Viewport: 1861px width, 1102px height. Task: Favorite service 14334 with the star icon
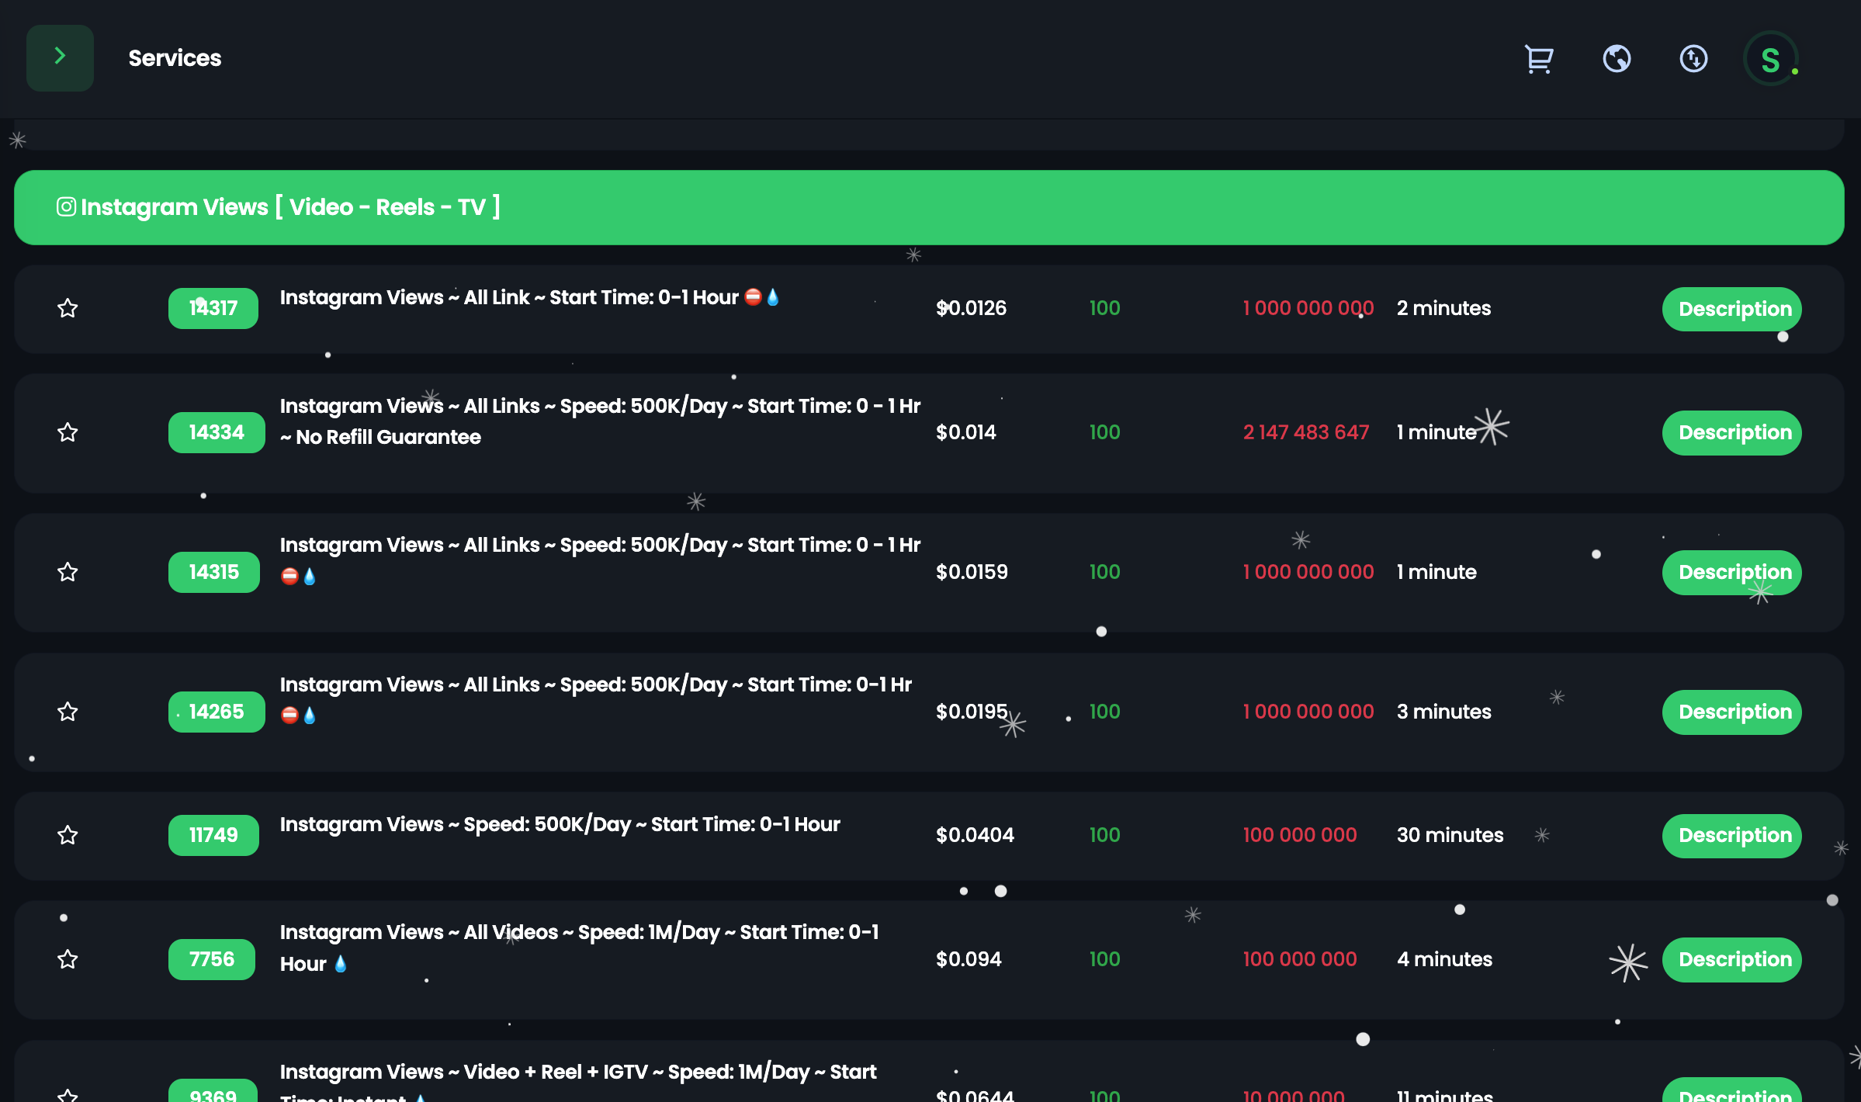tap(68, 432)
